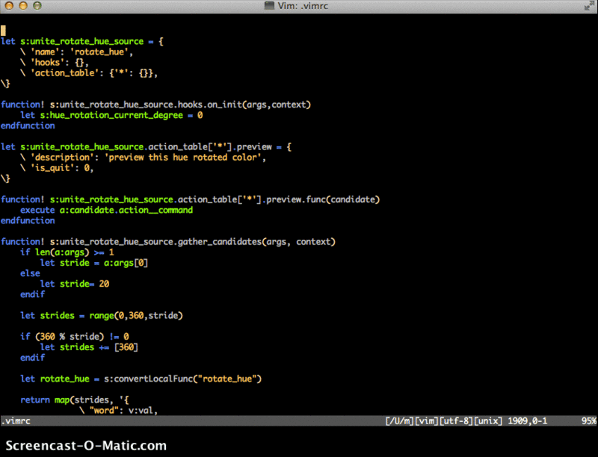Click 'hooks.on_init' in the function definition
Screen dimensions: 598x457
(x=212, y=105)
